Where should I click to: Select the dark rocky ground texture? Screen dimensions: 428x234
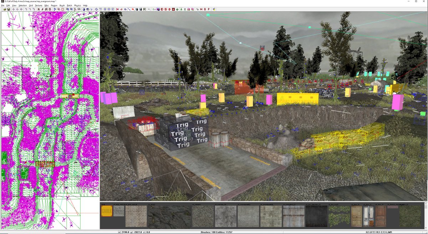(x=169, y=216)
